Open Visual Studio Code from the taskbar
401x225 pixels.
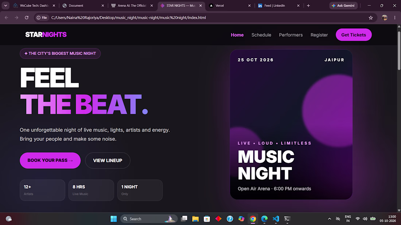(x=276, y=218)
